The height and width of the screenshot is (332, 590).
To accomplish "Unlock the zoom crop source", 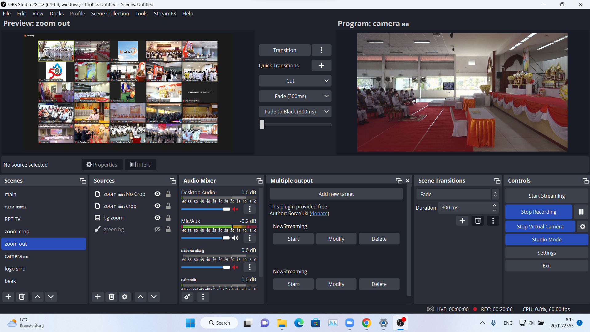I will [x=168, y=206].
